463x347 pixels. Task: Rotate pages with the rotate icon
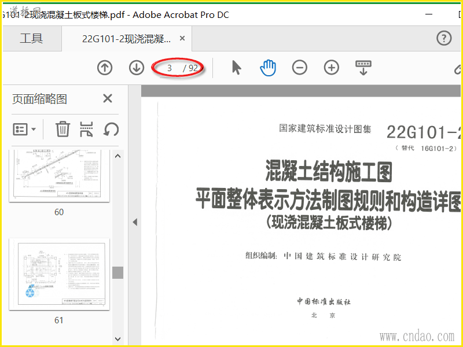point(111,129)
